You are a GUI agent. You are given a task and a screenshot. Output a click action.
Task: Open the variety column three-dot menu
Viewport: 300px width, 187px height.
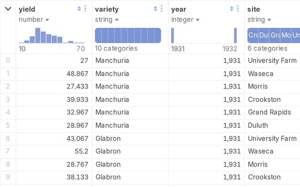coord(162,9)
